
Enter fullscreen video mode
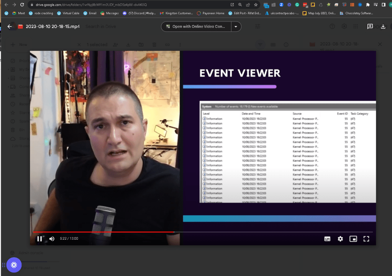pyautogui.click(x=366, y=239)
